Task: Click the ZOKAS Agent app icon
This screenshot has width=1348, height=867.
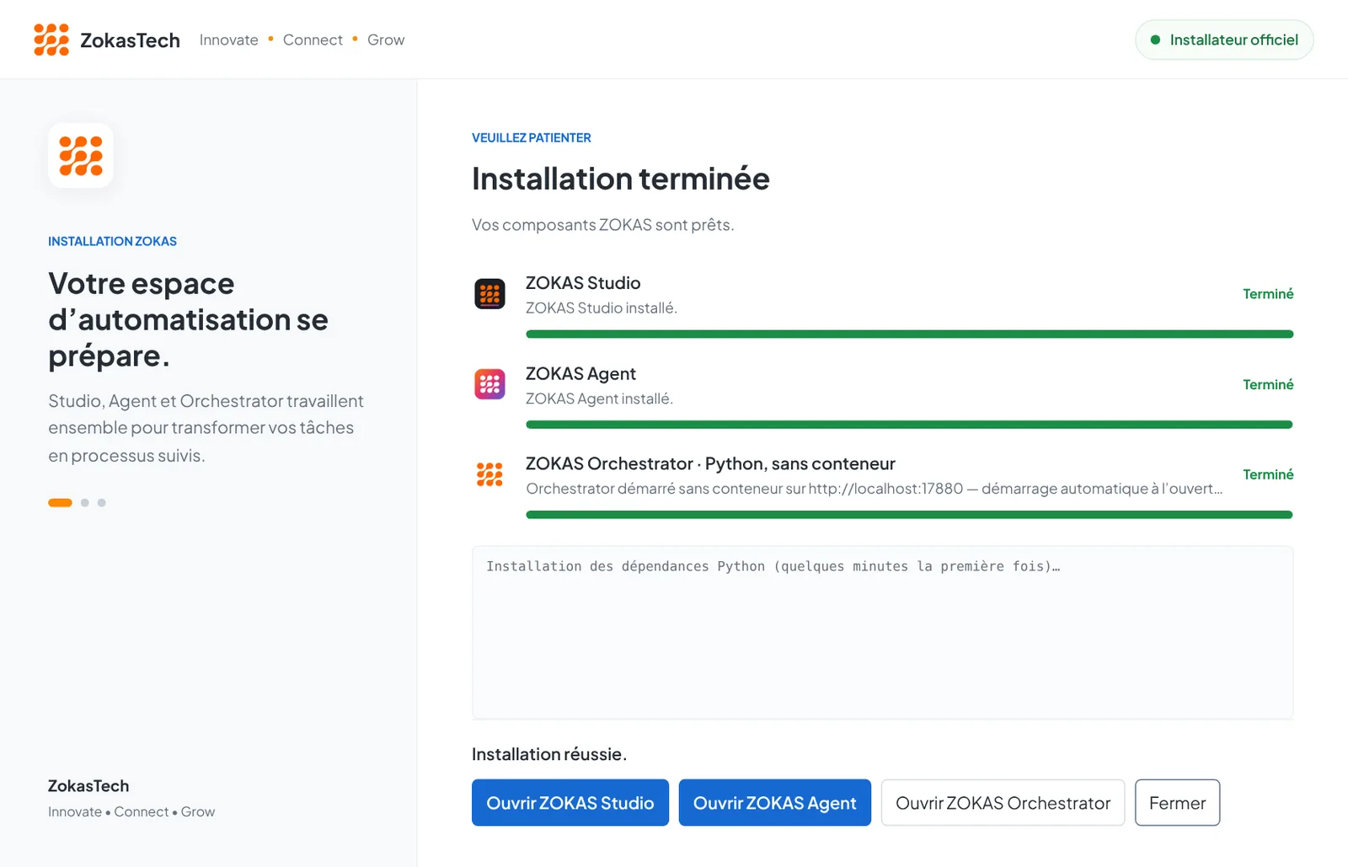Action: pyautogui.click(x=489, y=384)
